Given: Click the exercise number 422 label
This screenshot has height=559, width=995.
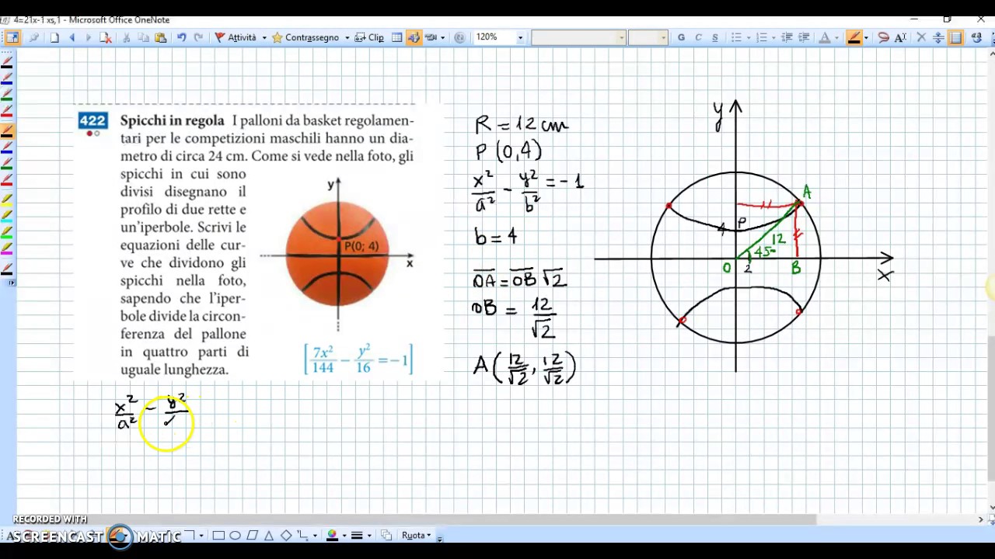Looking at the screenshot, I should 93,120.
